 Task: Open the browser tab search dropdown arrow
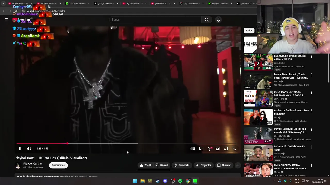click(x=3, y=4)
